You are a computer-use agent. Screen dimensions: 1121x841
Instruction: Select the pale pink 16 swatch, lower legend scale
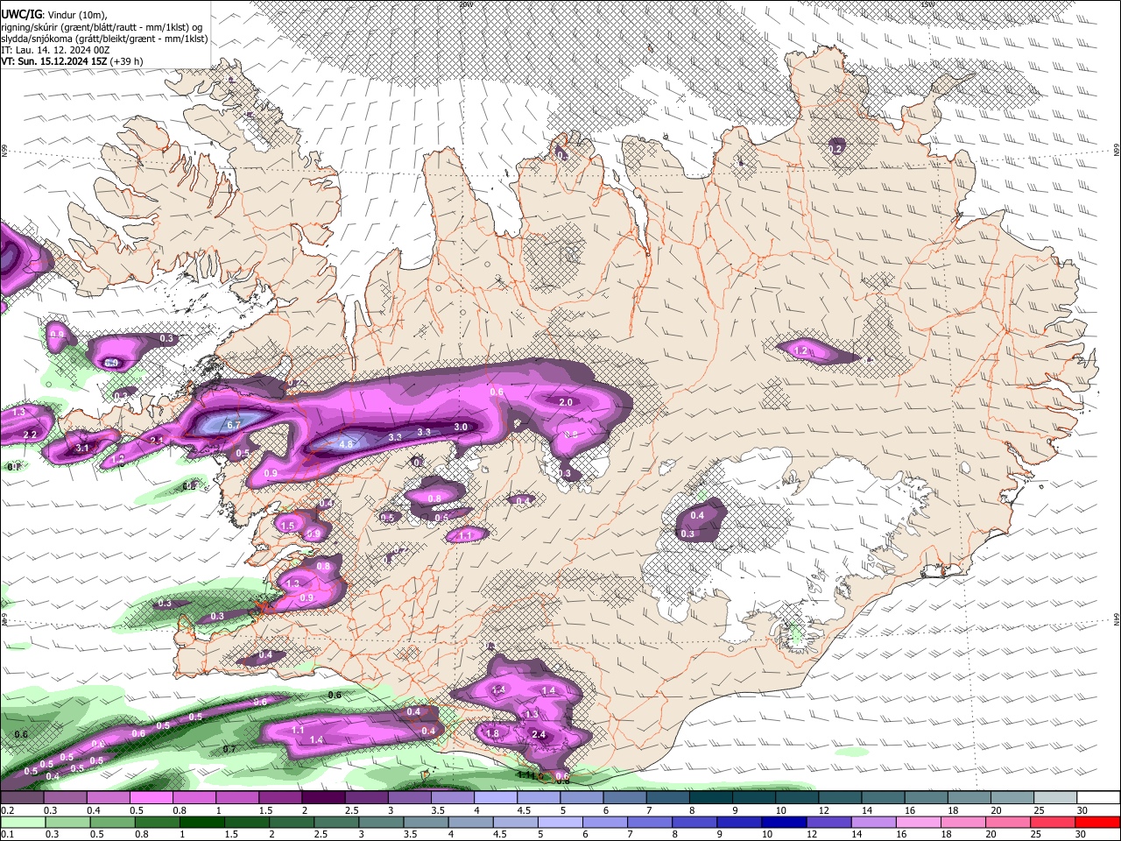pos(919,822)
